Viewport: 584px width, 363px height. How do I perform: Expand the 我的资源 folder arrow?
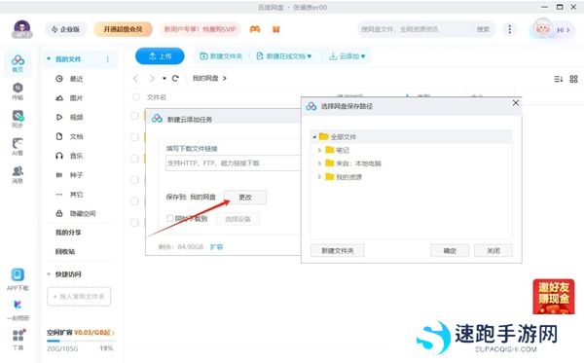point(319,177)
